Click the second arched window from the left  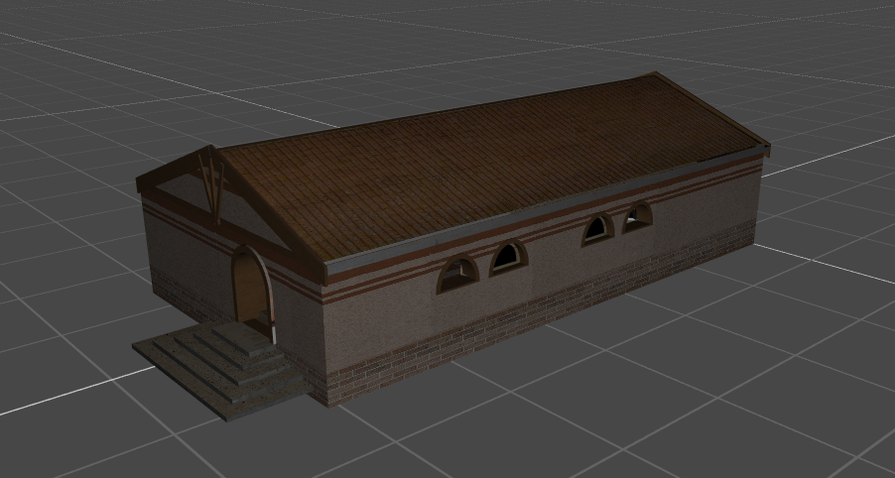507,258
